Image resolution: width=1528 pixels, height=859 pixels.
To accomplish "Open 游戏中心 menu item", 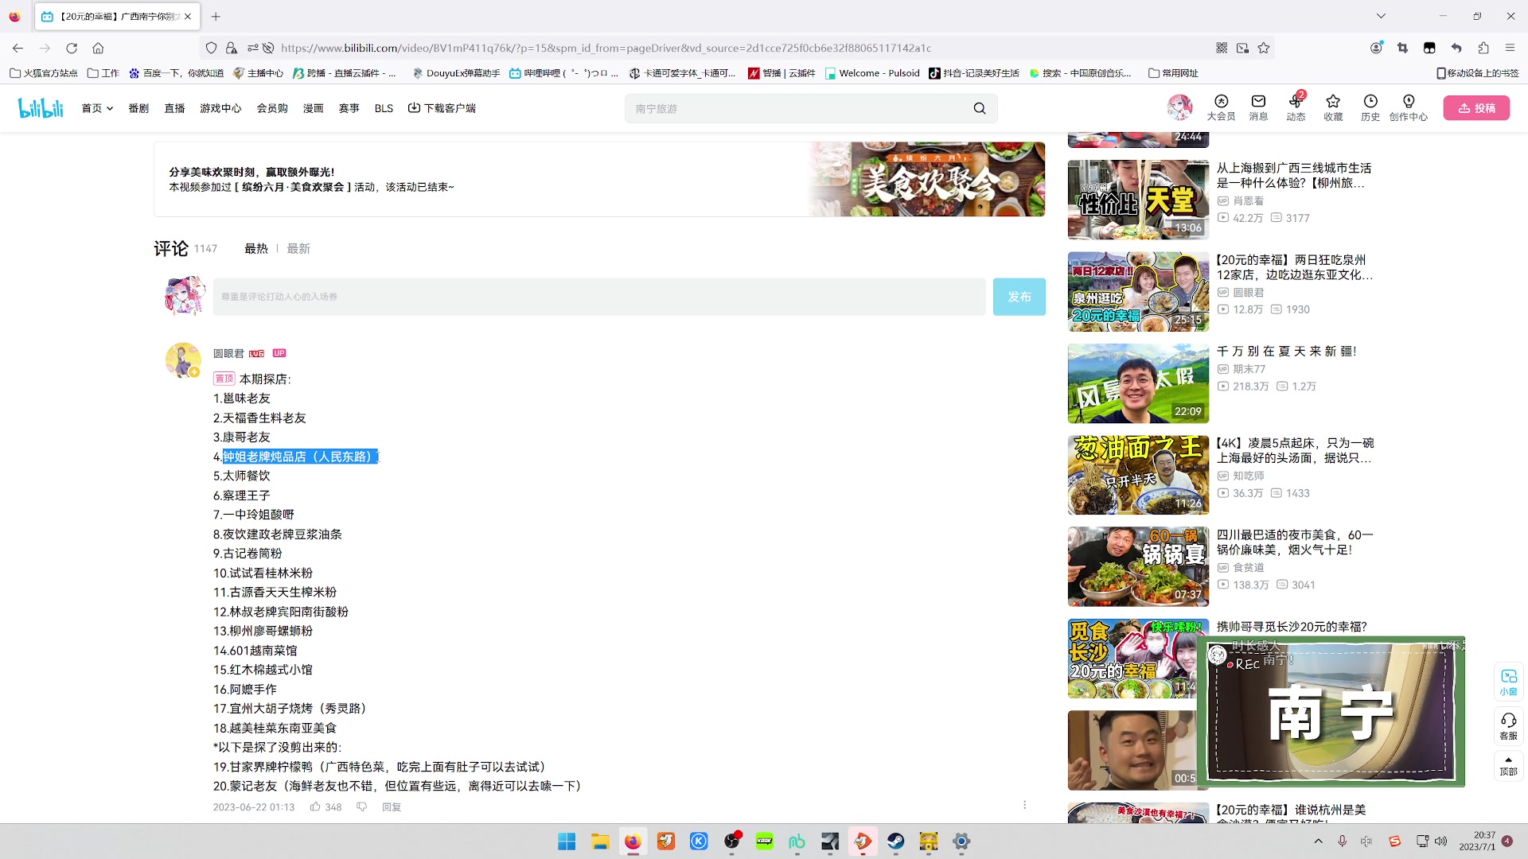I will [220, 108].
